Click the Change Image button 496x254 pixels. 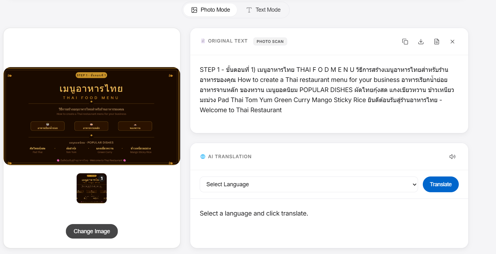coord(92,231)
